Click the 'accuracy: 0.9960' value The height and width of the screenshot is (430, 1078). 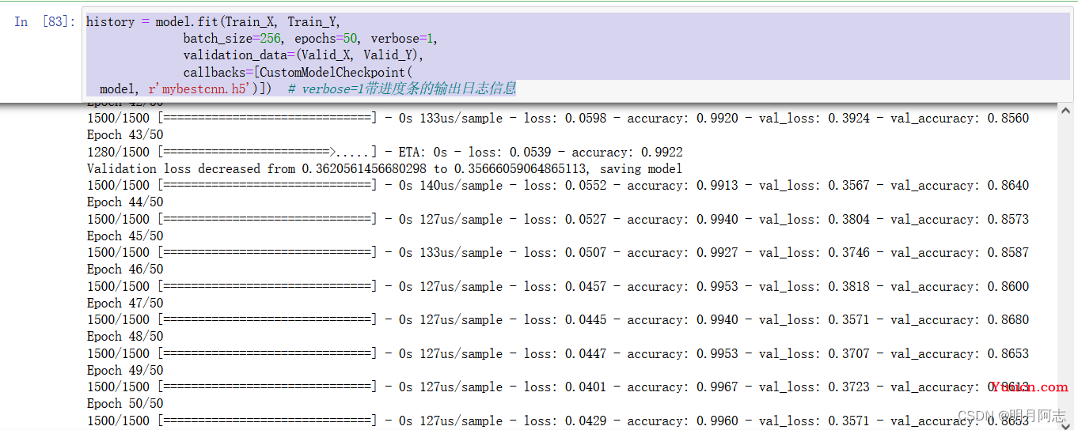682,421
